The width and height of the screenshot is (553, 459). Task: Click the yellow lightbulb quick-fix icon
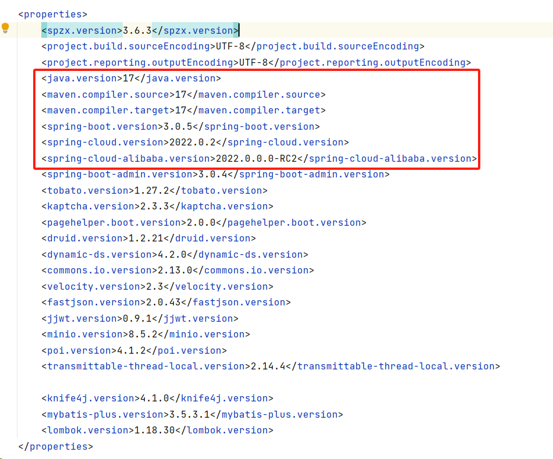coord(5,29)
